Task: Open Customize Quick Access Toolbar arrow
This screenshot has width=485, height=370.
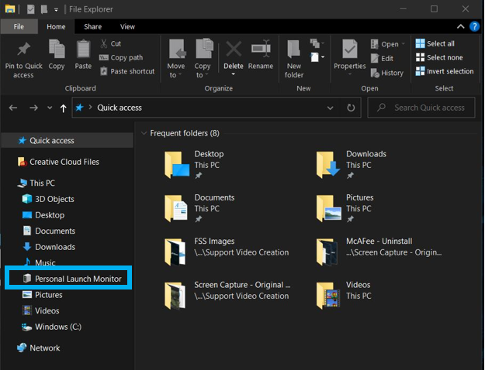Action: [56, 9]
